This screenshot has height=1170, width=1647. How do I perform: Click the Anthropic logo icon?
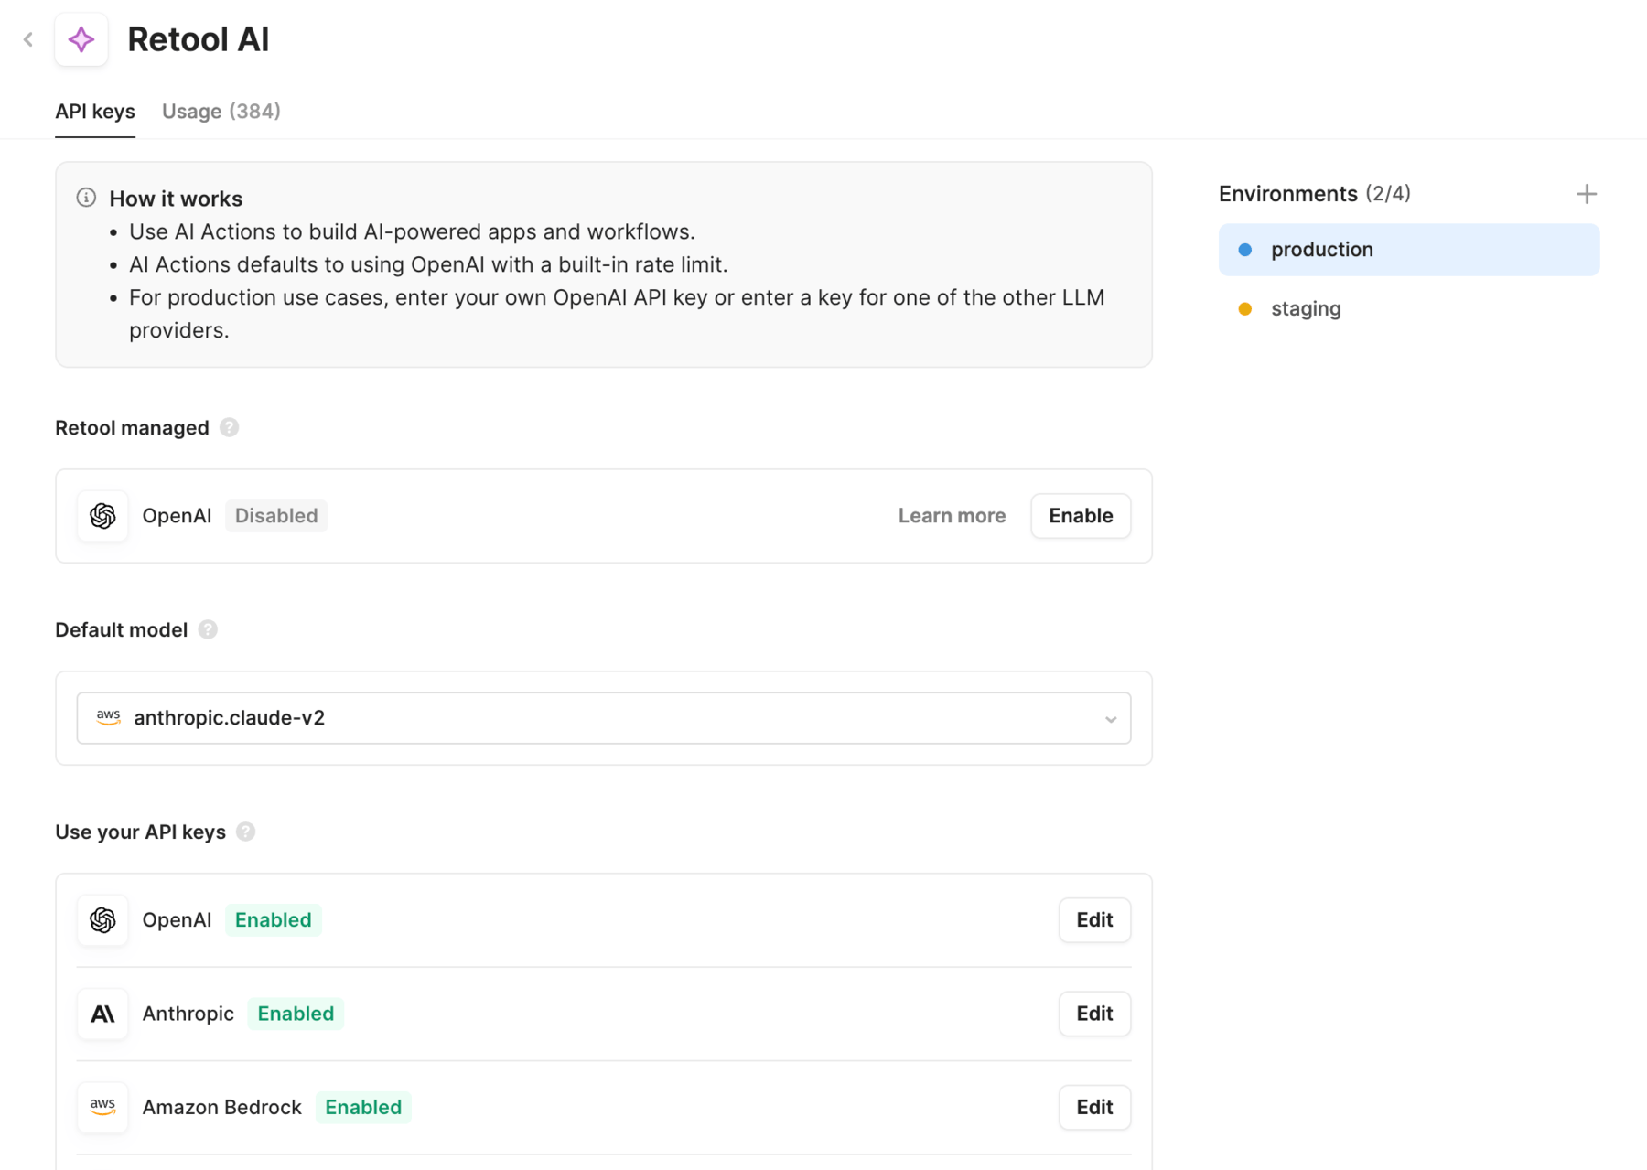point(102,1014)
